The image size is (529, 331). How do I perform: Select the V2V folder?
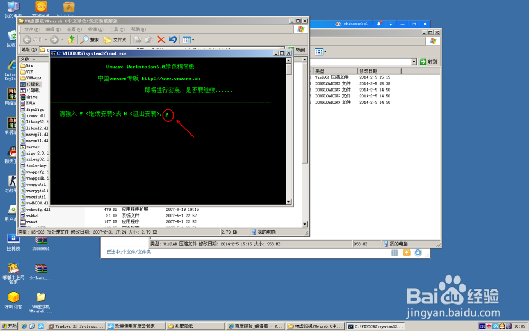click(x=26, y=71)
